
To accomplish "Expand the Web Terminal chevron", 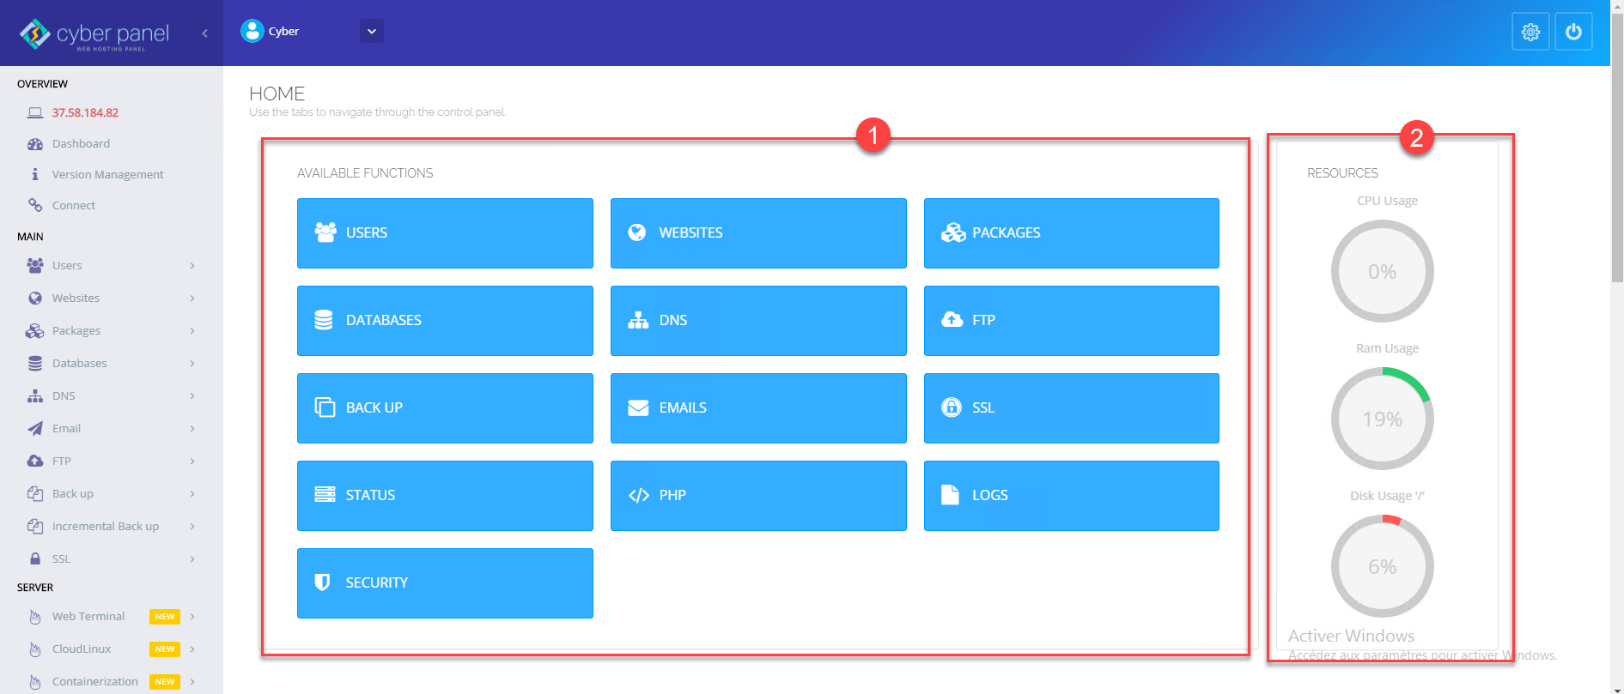I will (x=192, y=617).
